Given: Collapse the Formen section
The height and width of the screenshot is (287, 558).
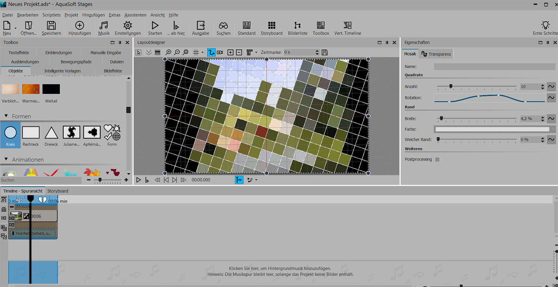Looking at the screenshot, I should click(x=6, y=116).
